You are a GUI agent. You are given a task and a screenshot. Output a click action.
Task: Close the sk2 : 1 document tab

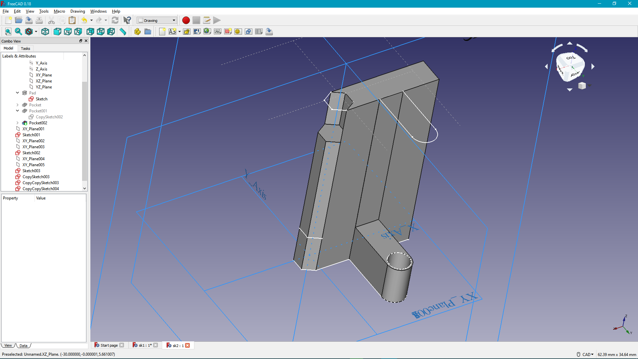coord(188,345)
